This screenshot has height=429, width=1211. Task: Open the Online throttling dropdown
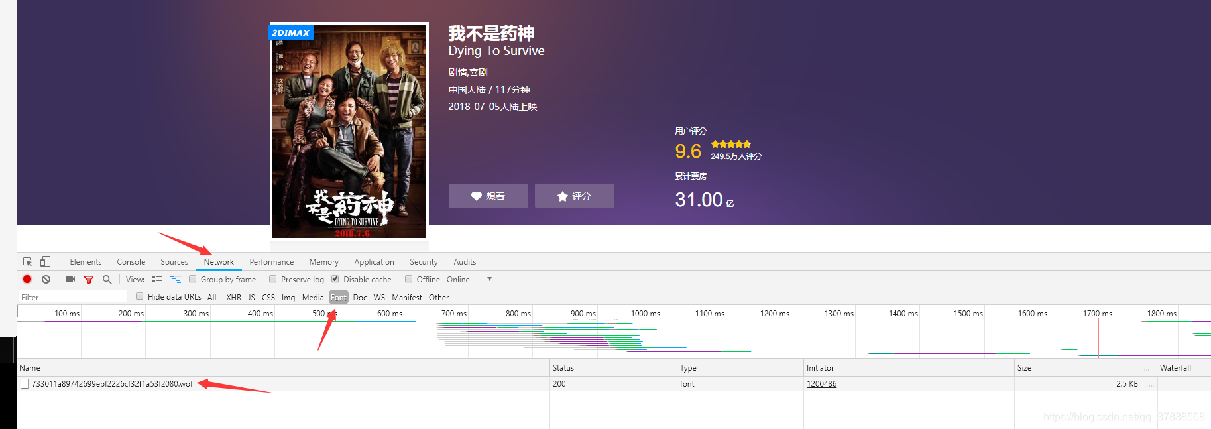point(468,279)
